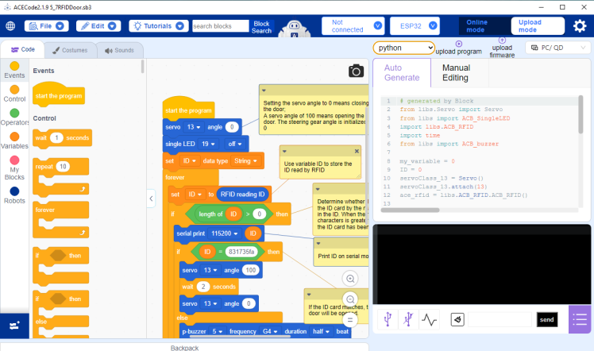This screenshot has height=351, width=594.
Task: Select the Variables block category
Action: pos(14,141)
